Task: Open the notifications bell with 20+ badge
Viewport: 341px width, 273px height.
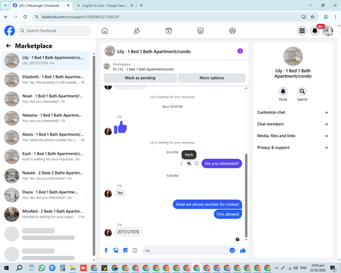Action: click(315, 31)
